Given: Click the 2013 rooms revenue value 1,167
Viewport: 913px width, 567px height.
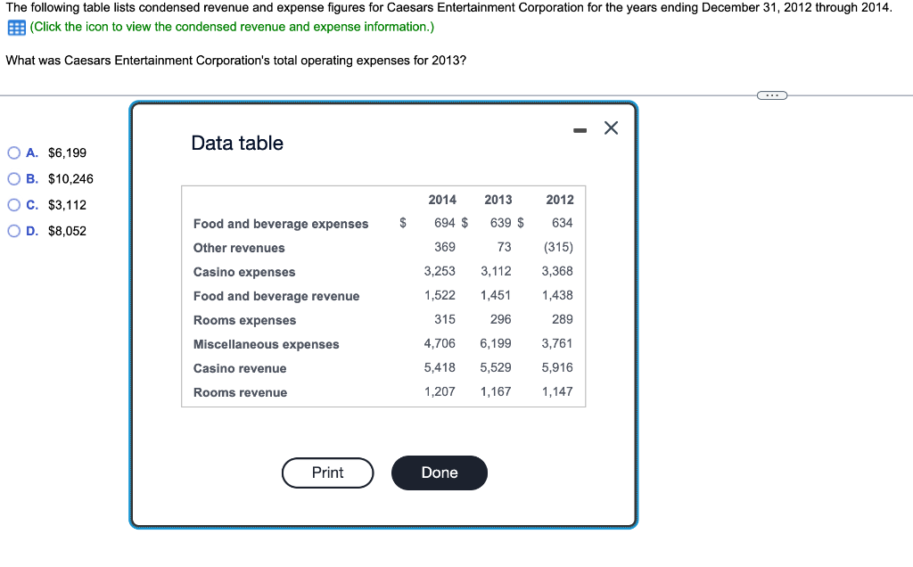Looking at the screenshot, I should click(x=496, y=391).
